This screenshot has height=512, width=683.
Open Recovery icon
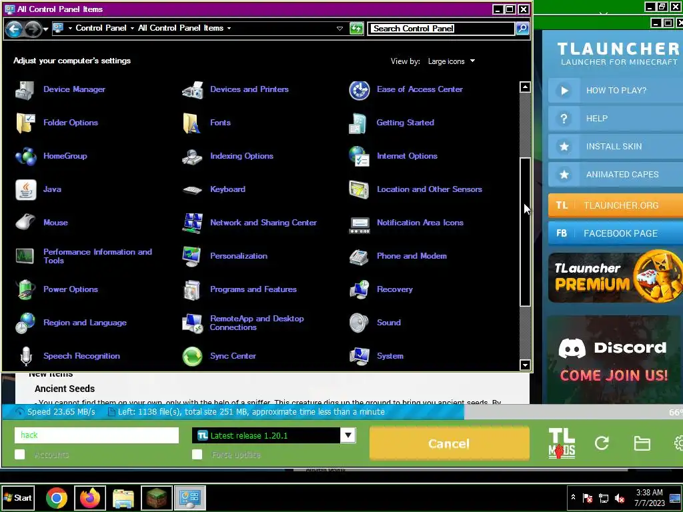point(360,289)
